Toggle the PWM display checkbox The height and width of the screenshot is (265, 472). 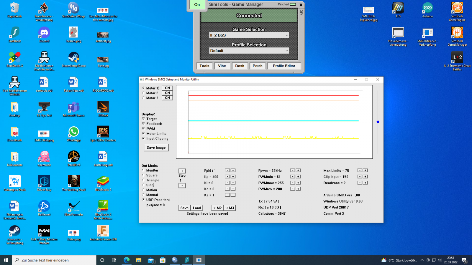[143, 129]
